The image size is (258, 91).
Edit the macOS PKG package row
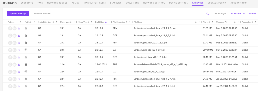tap(14, 64)
